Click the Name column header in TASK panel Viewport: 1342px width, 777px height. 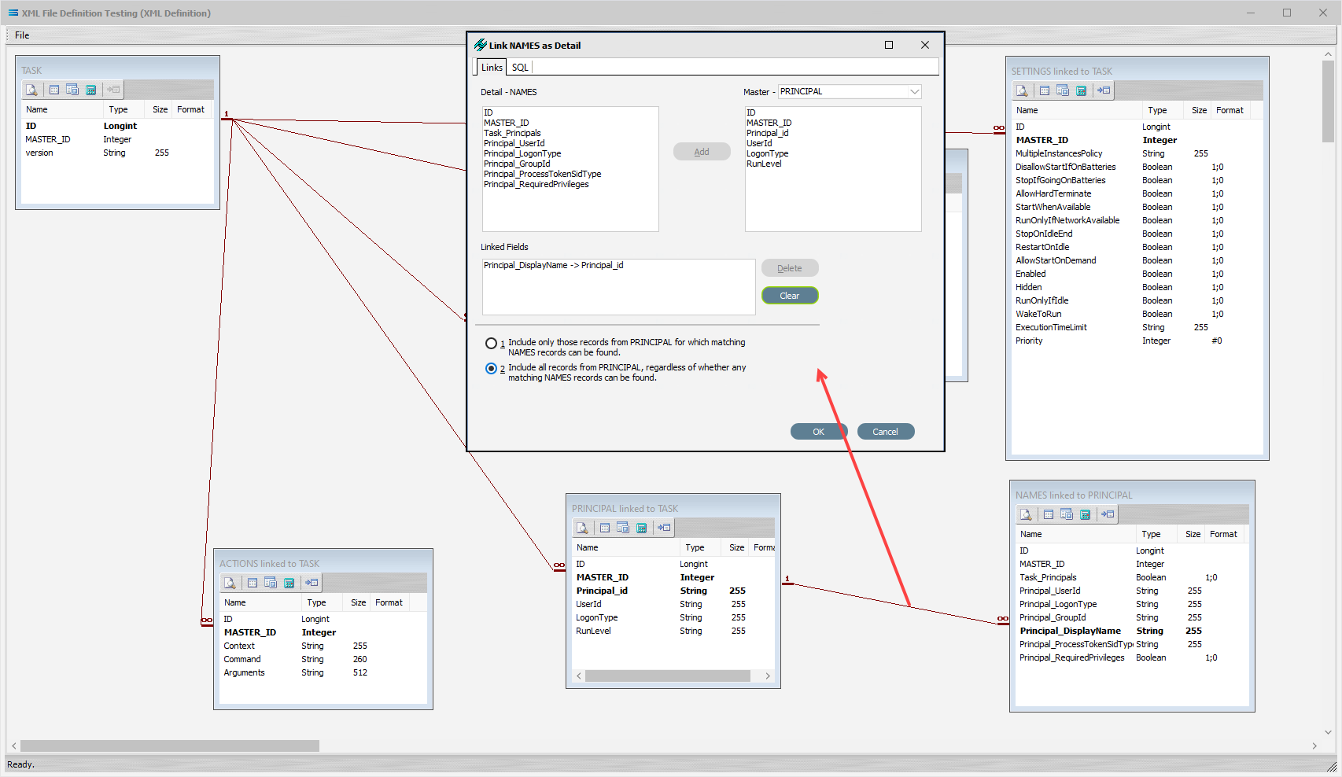click(61, 110)
